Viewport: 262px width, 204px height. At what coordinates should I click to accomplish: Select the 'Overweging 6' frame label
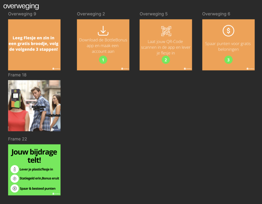click(x=216, y=14)
